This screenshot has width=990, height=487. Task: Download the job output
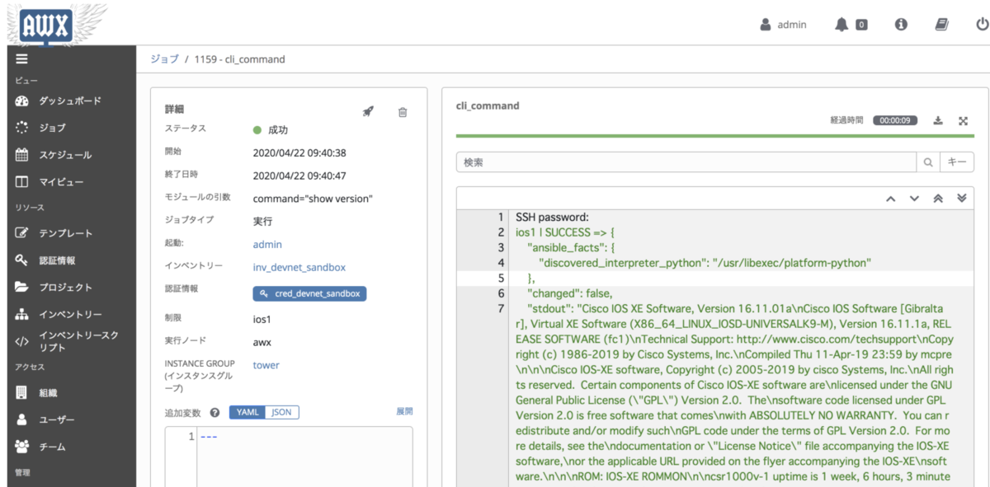click(938, 120)
